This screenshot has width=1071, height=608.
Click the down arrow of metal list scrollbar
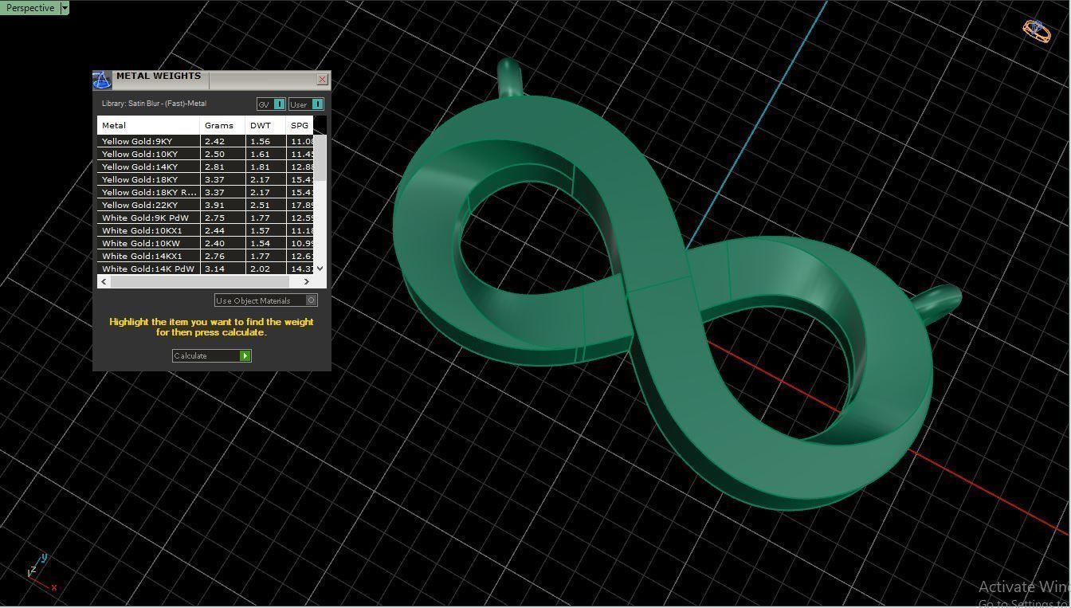tap(320, 268)
